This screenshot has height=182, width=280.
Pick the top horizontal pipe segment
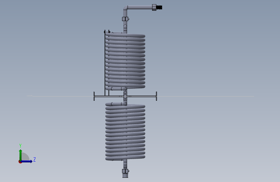click(140, 7)
